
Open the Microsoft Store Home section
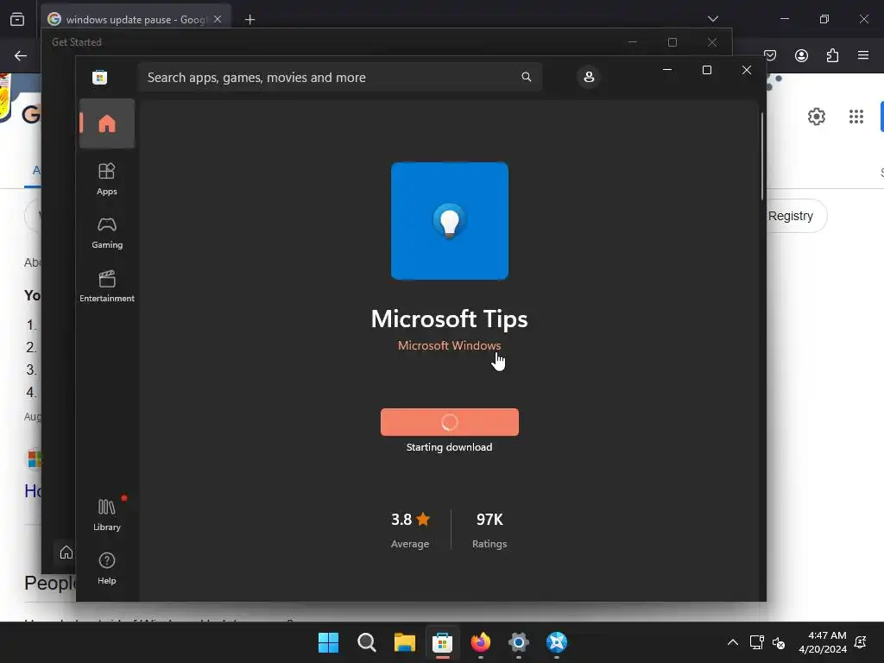pyautogui.click(x=106, y=123)
